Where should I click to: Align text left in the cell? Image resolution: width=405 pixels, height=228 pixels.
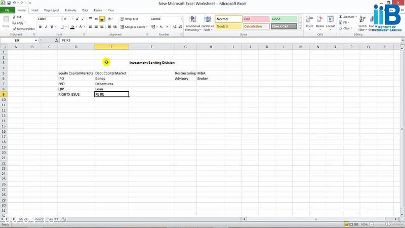(91, 27)
